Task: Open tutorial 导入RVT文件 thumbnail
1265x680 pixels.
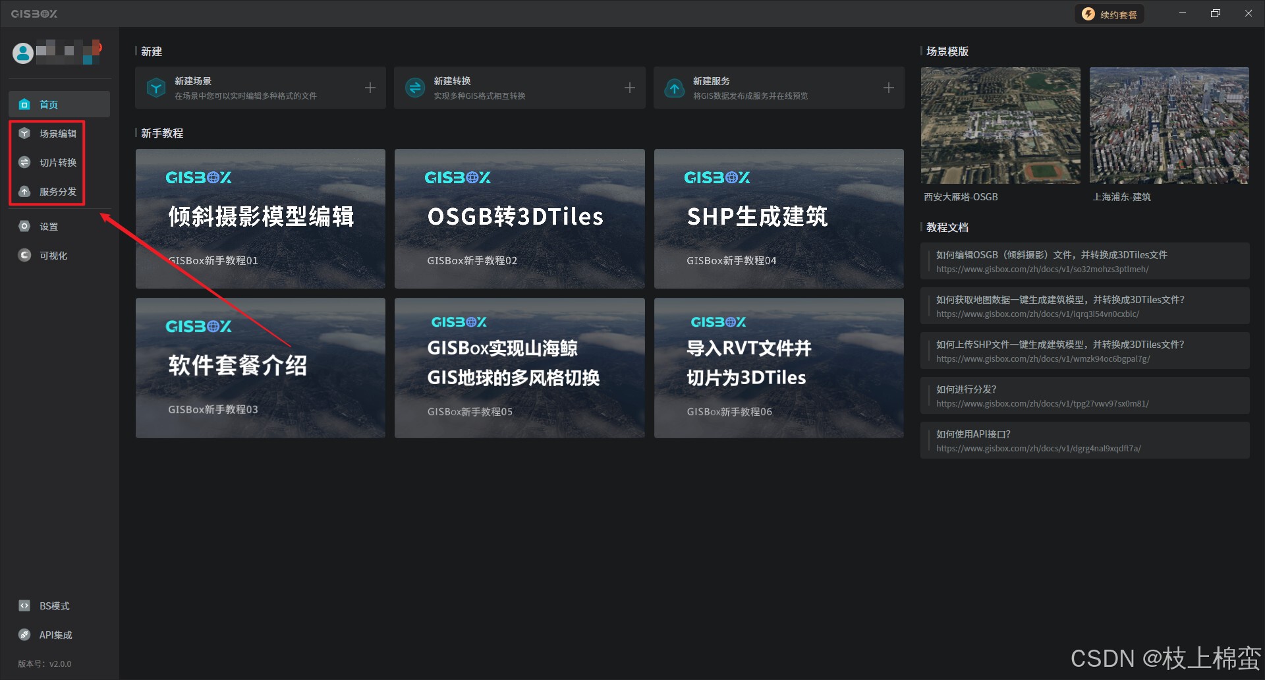Action: point(779,368)
